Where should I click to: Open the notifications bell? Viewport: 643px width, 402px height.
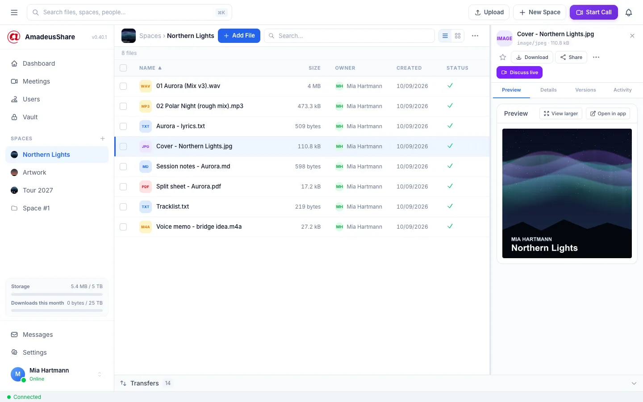(629, 13)
